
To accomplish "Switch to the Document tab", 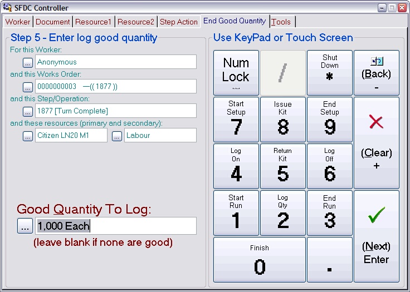I will point(52,22).
